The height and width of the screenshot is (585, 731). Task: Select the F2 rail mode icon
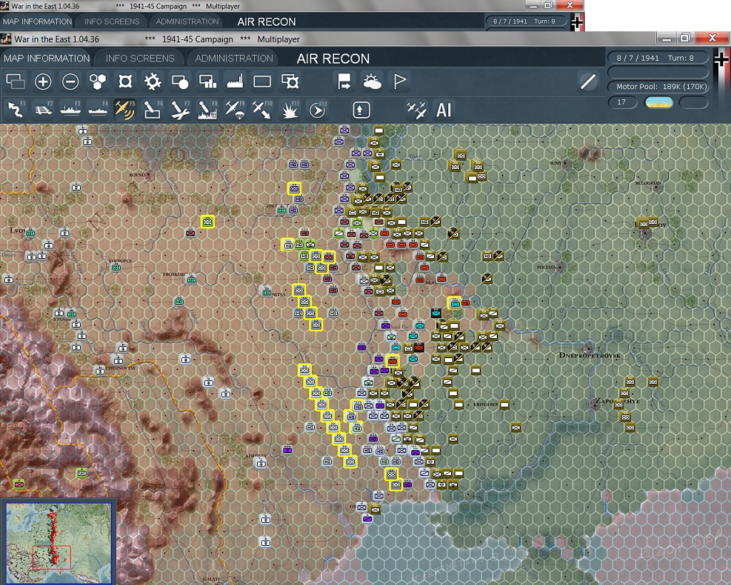pos(44,110)
